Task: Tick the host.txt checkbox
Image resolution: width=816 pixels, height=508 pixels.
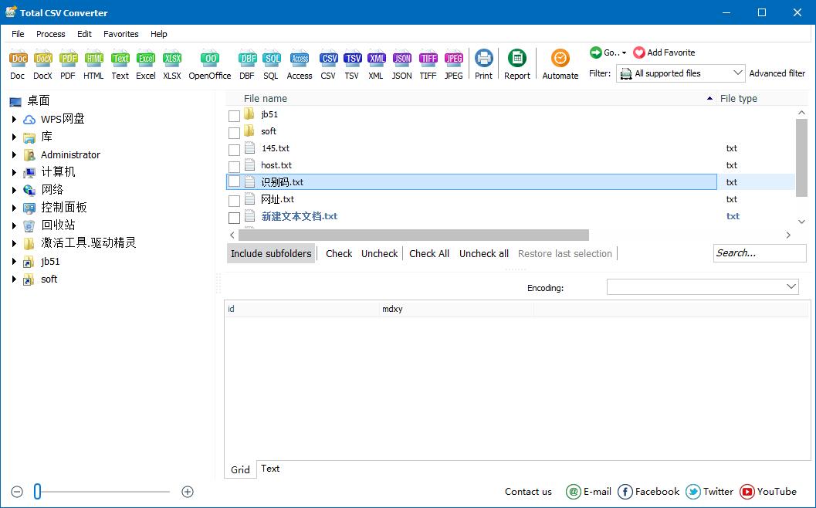Action: tap(234, 167)
